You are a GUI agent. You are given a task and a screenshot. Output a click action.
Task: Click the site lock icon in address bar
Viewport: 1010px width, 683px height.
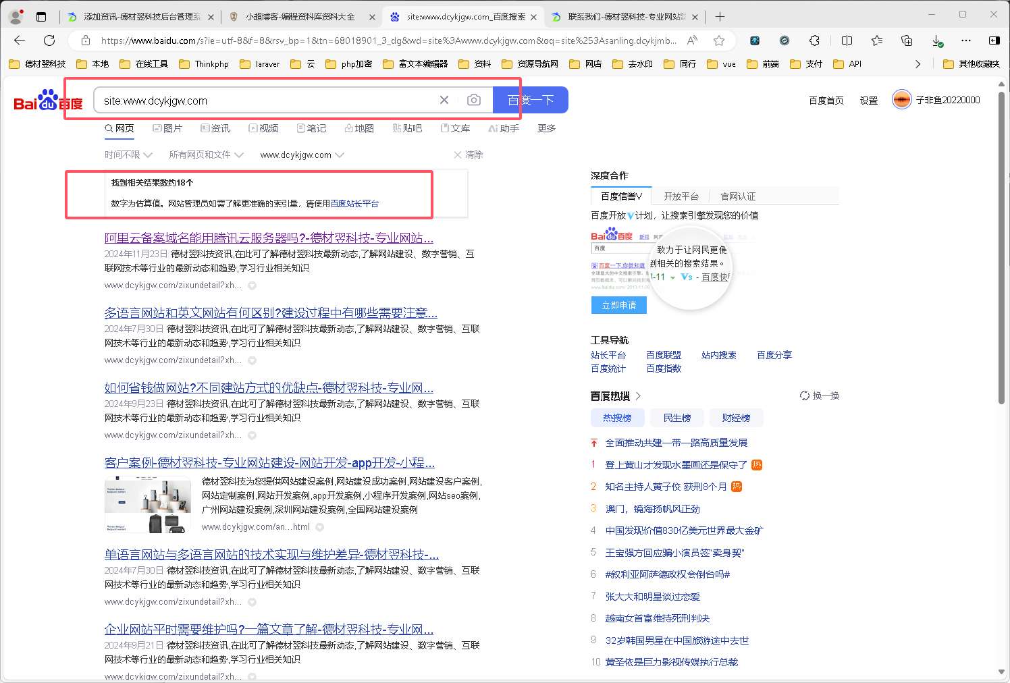86,40
